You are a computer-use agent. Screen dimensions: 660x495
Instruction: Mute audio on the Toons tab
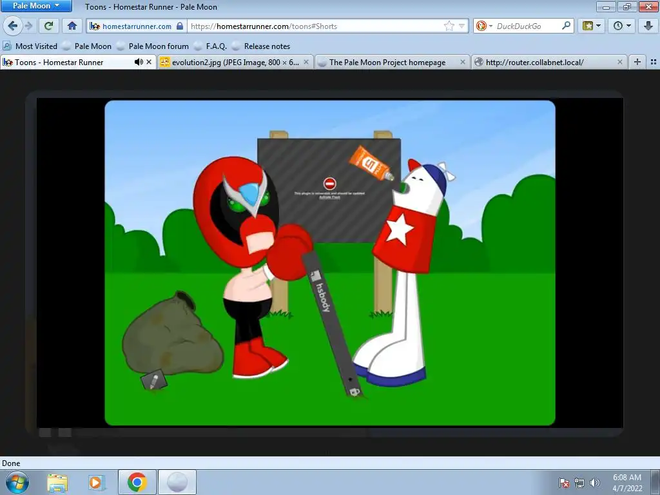138,63
